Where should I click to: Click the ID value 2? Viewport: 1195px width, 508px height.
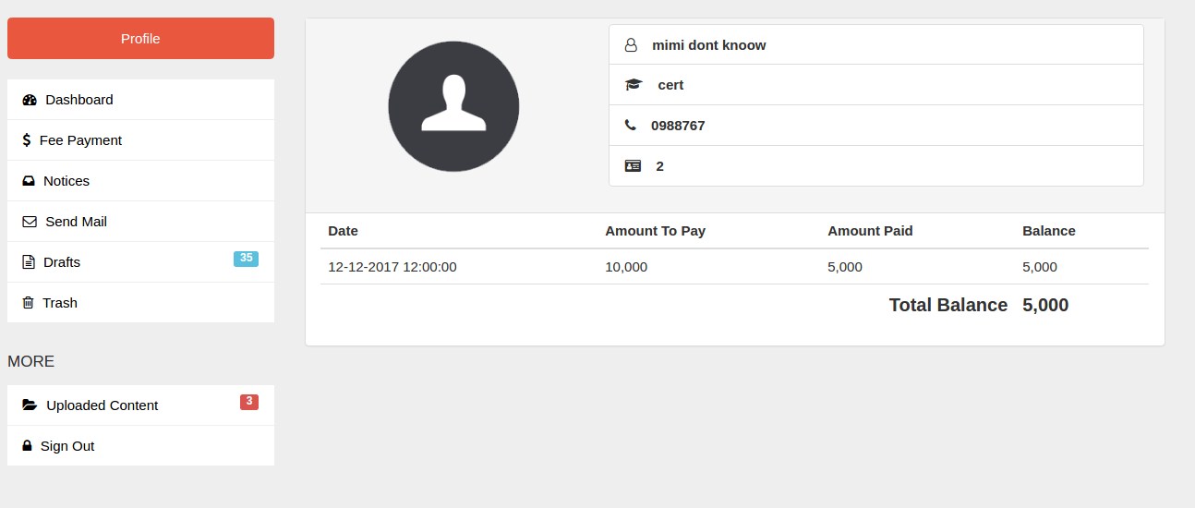659,166
